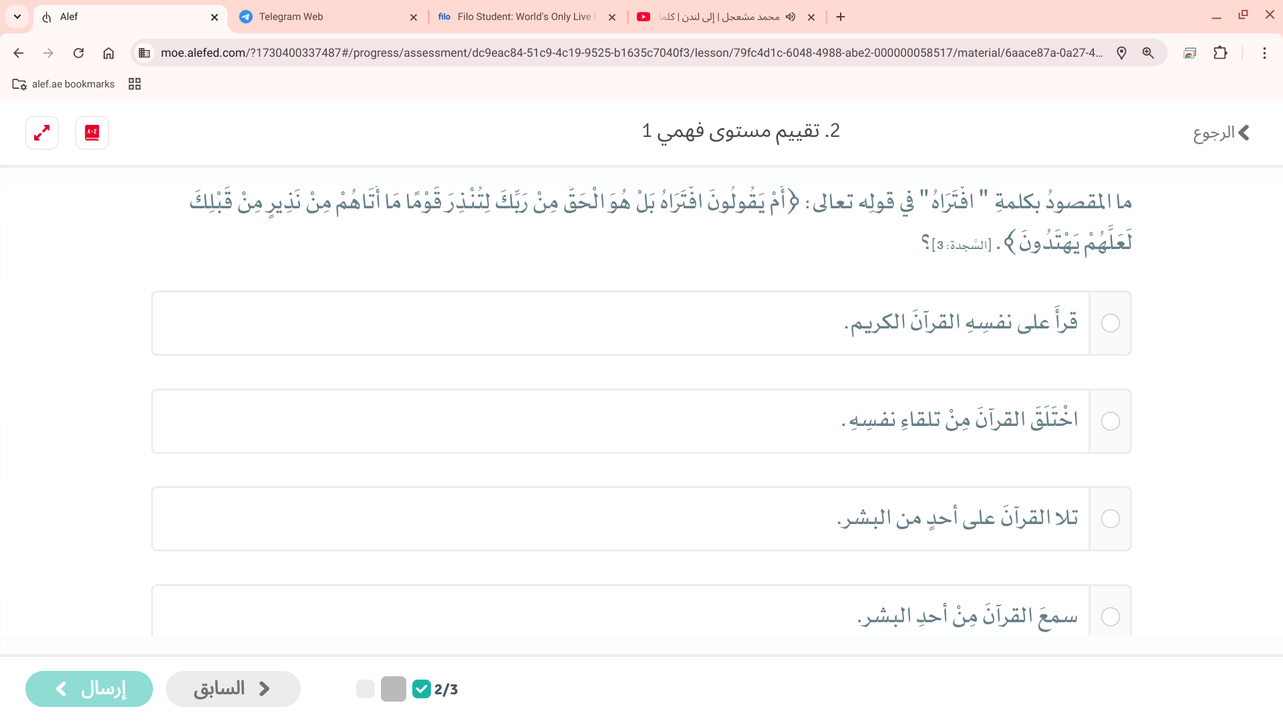Open the extensions puzzle icon
1283x721 pixels.
[x=1220, y=53]
